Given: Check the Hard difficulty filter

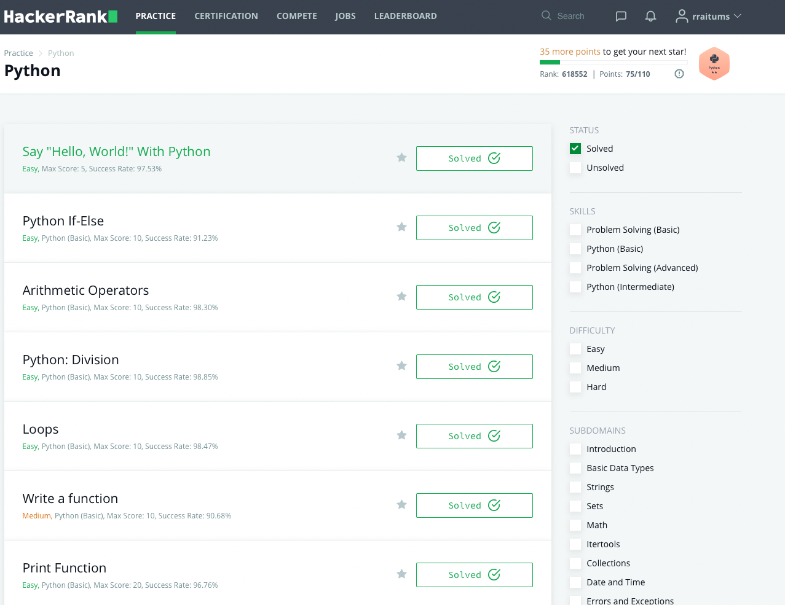Looking at the screenshot, I should pos(575,387).
